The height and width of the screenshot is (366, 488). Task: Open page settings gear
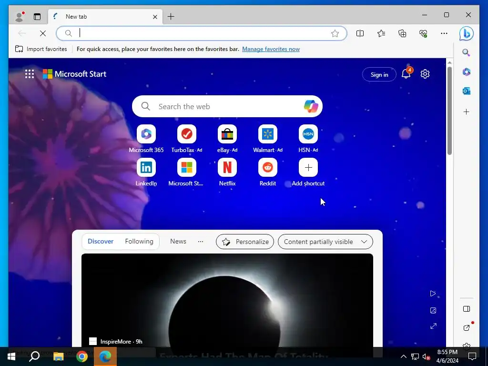click(425, 74)
